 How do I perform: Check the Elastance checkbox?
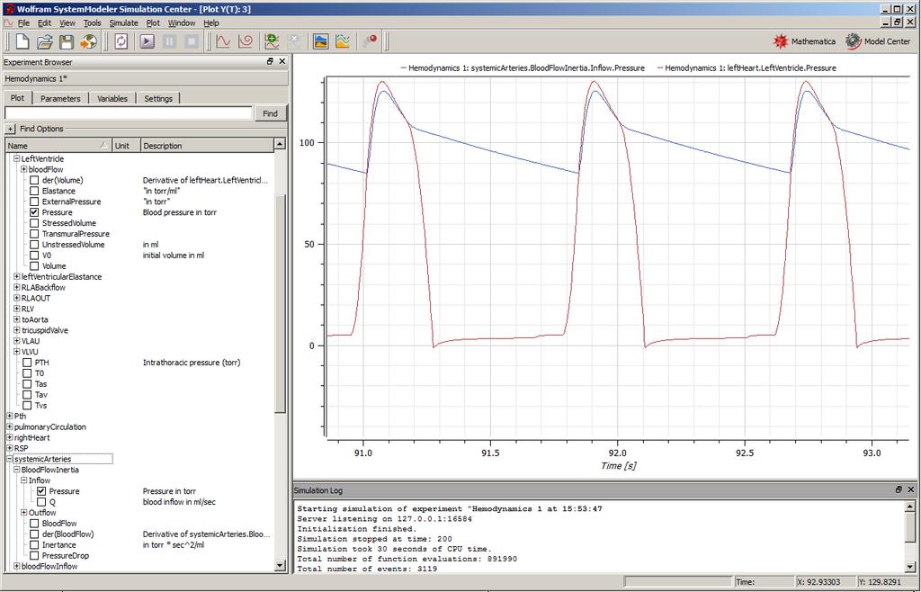click(34, 191)
